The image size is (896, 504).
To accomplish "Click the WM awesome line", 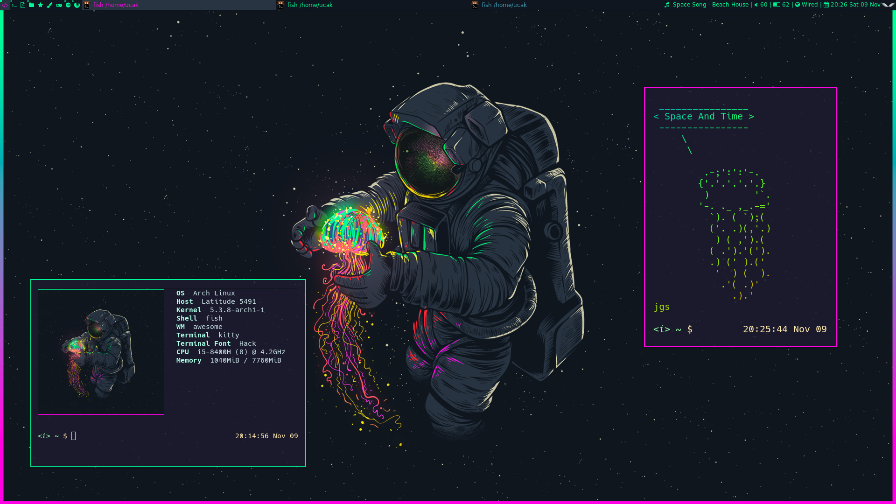I will click(x=199, y=327).
